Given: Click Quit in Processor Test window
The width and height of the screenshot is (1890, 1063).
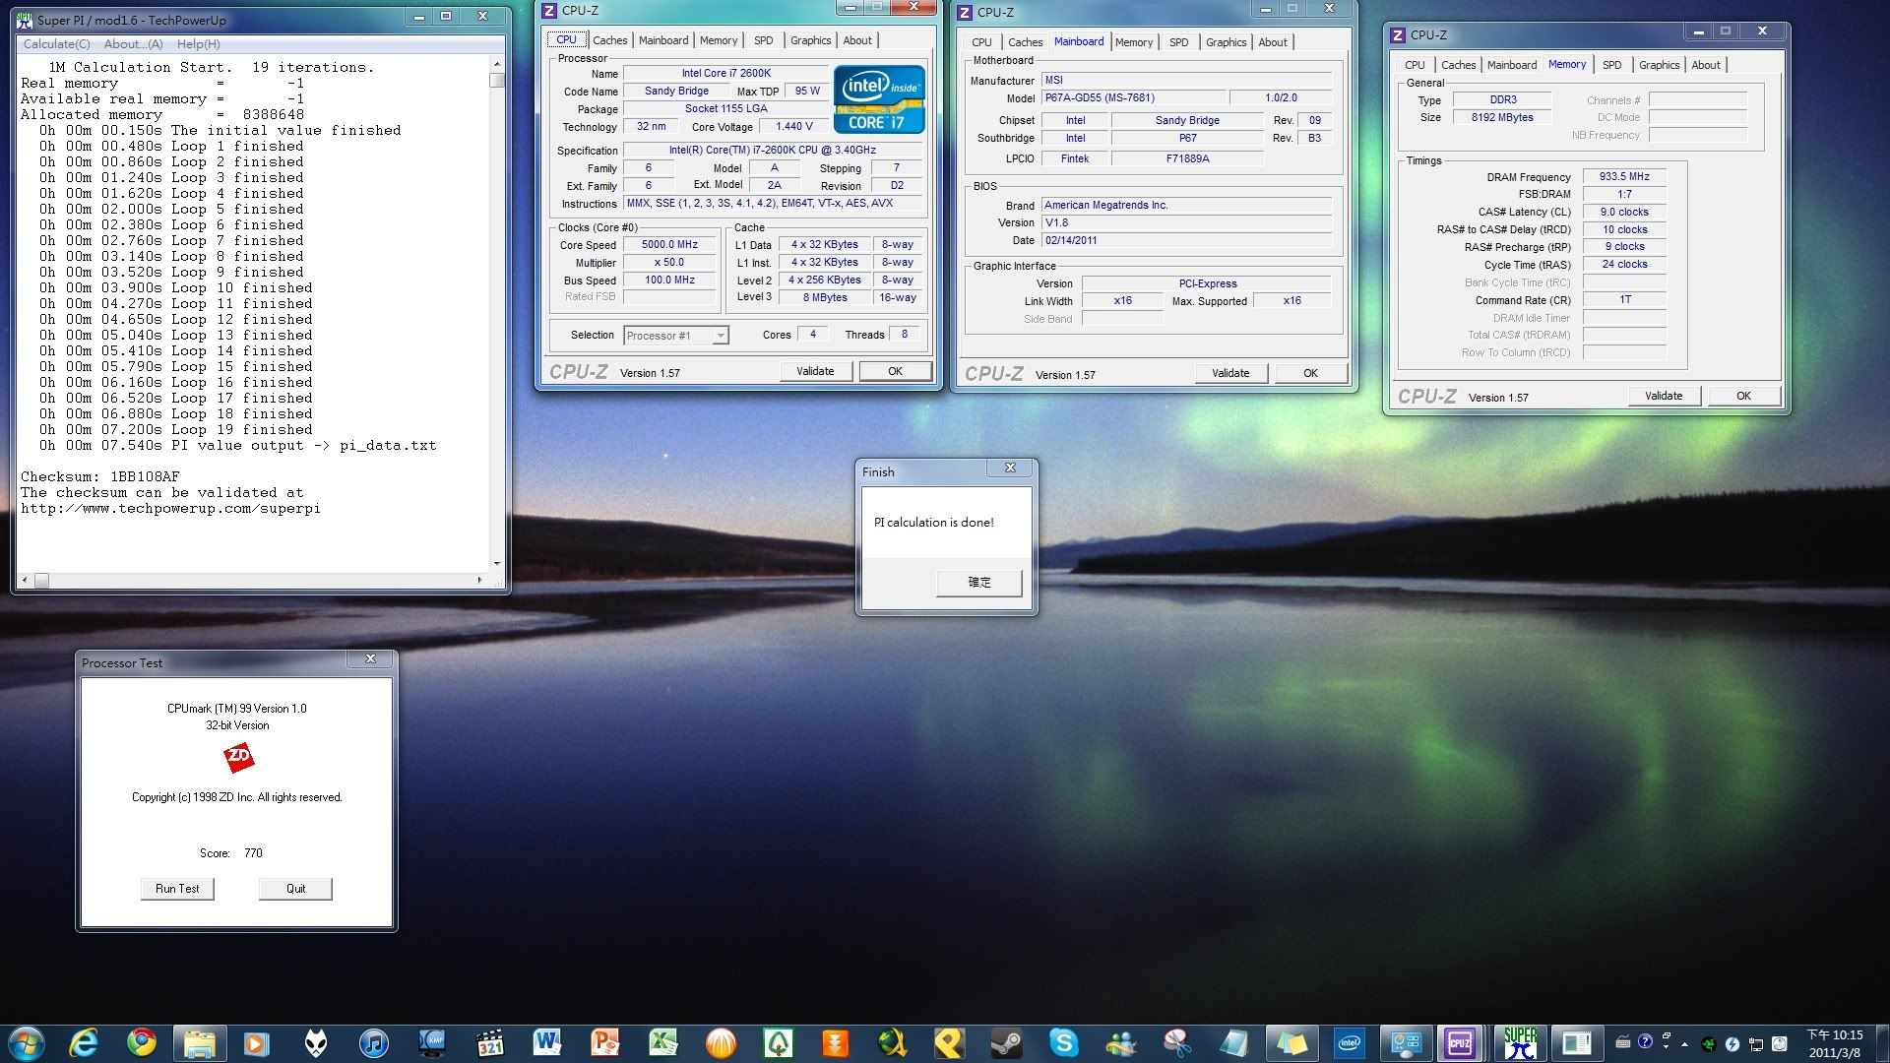Looking at the screenshot, I should [295, 889].
